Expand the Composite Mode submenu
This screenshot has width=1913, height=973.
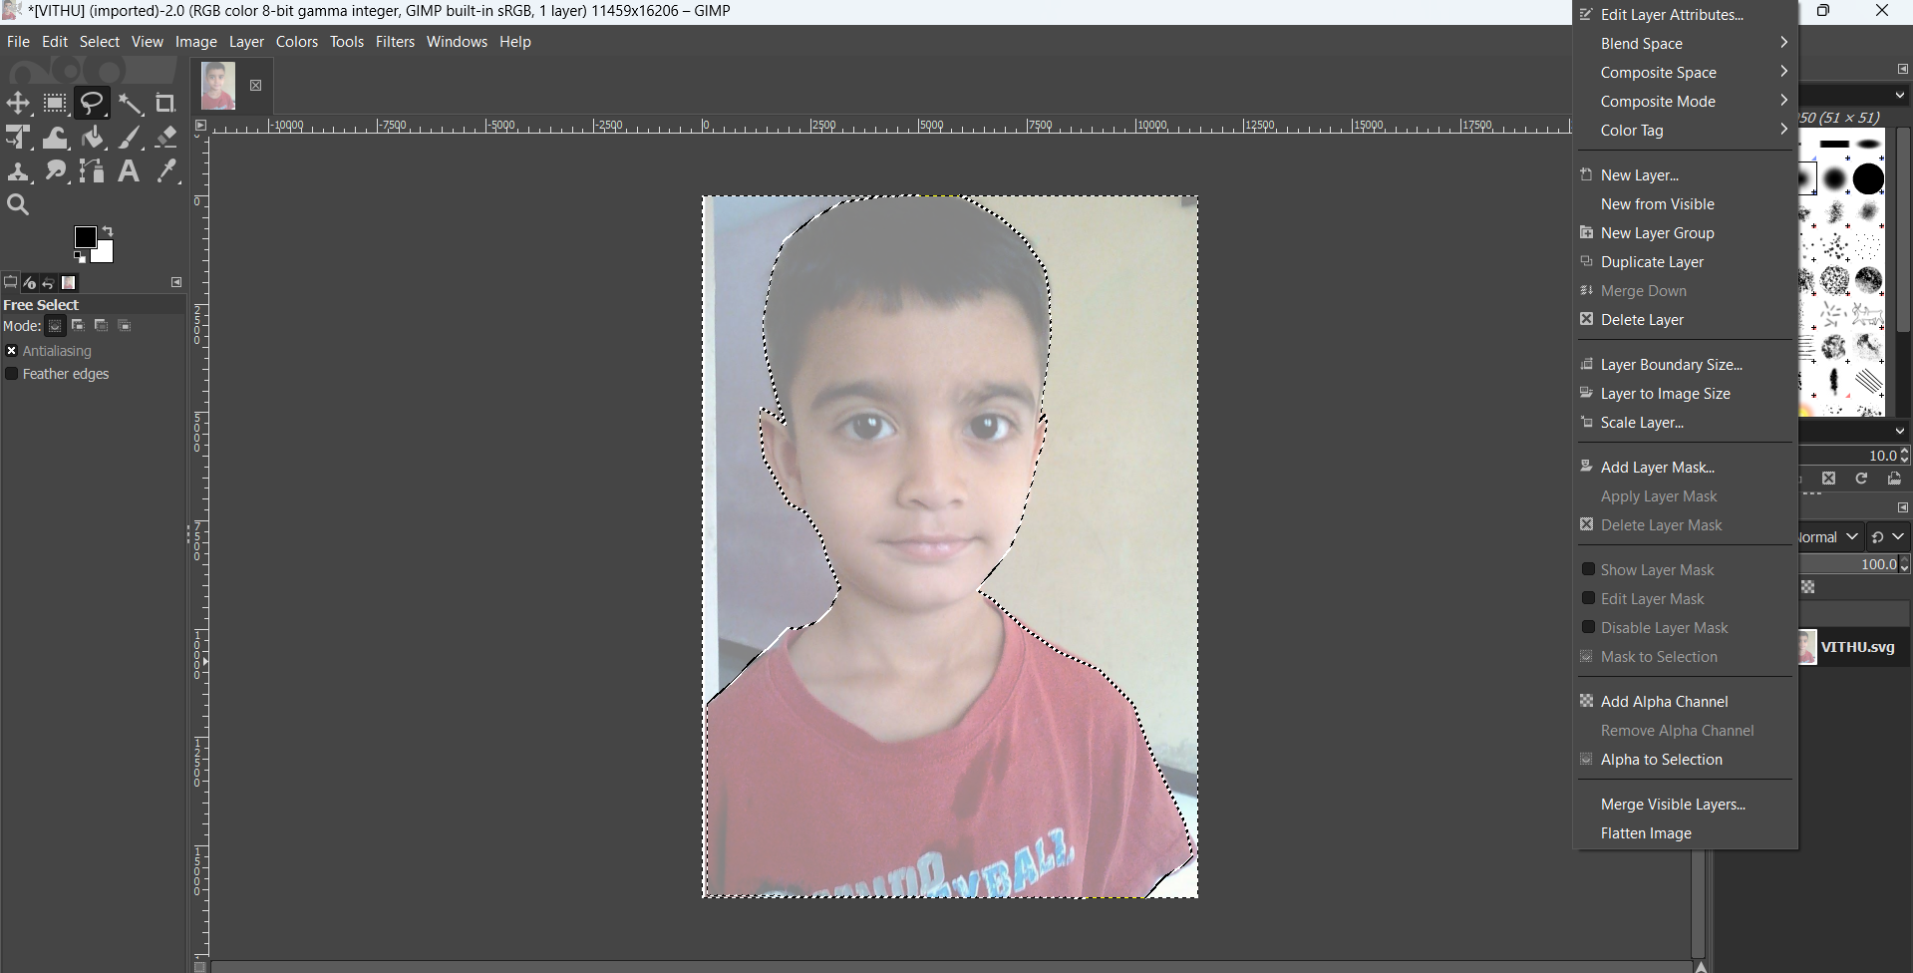(x=1685, y=102)
